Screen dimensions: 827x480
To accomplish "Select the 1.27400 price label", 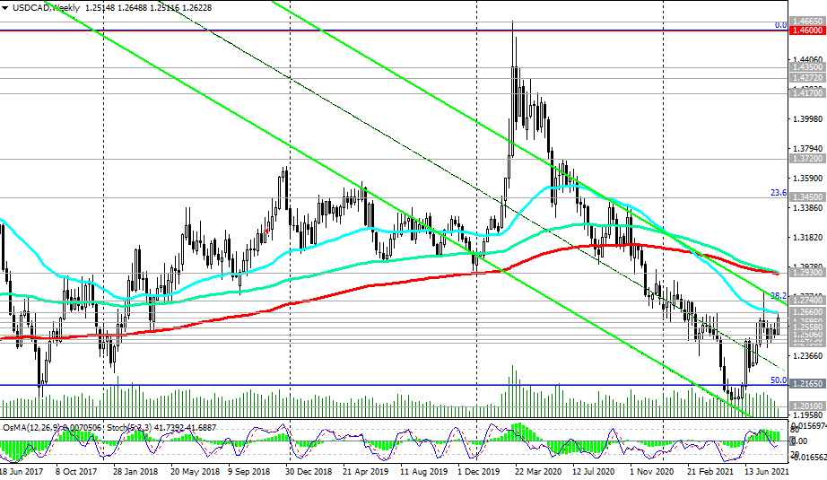I will click(x=807, y=299).
